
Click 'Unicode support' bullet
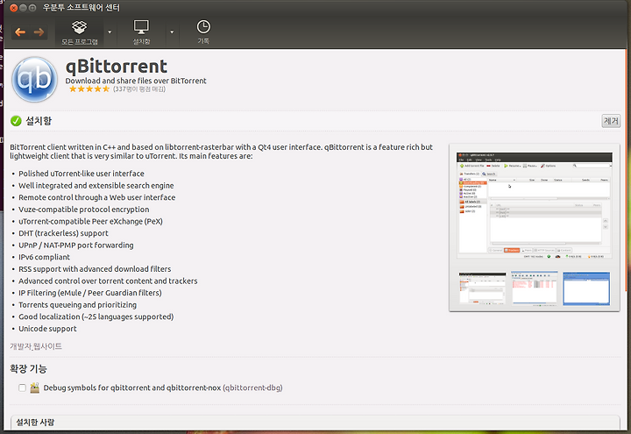tap(47, 329)
